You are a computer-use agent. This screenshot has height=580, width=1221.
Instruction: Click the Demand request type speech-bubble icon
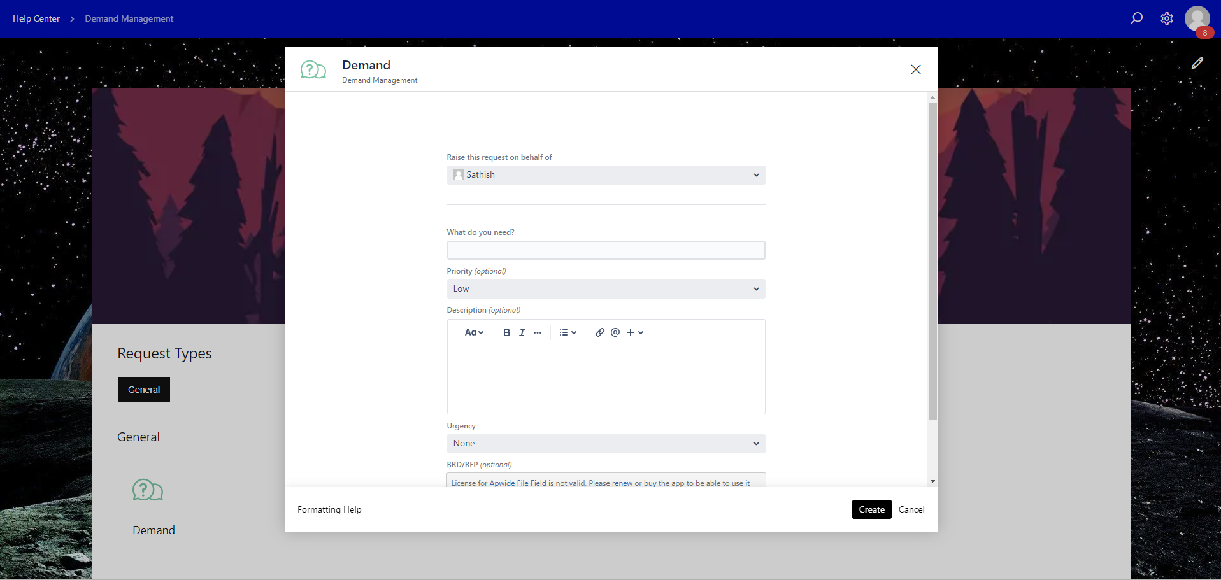148,490
